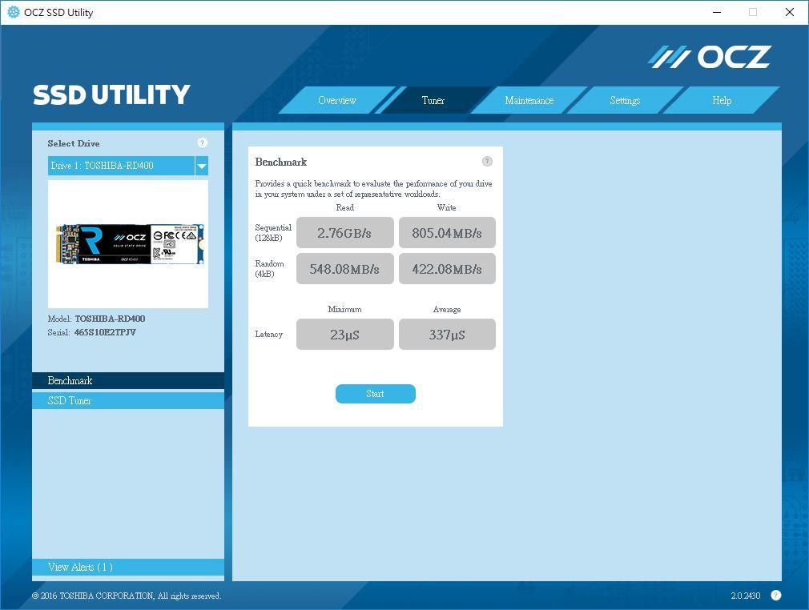Viewport: 809px width, 610px height.
Task: Click the random read result 548.08MB/s
Action: click(x=344, y=269)
